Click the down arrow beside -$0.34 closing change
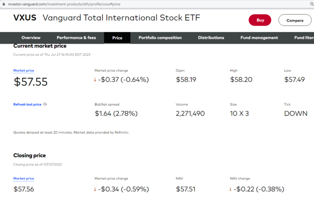This screenshot has width=314, height=203. (97, 189)
